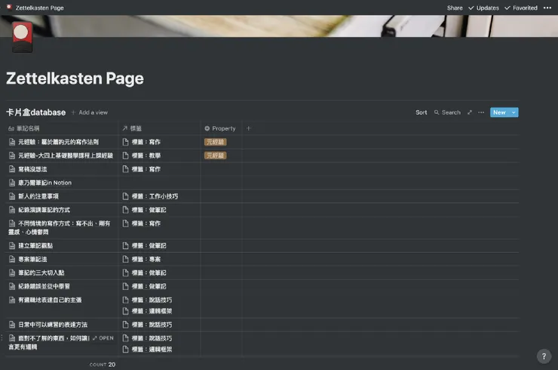Click the 元經驗 tag in the first row

coord(216,142)
